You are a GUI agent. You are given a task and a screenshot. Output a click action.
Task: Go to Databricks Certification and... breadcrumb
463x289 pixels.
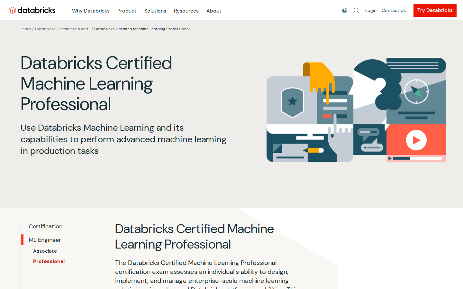click(x=62, y=29)
